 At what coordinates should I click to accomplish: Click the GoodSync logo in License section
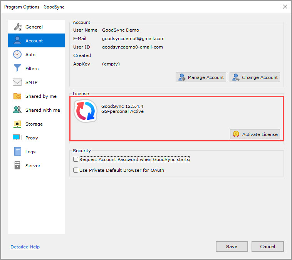point(86,111)
